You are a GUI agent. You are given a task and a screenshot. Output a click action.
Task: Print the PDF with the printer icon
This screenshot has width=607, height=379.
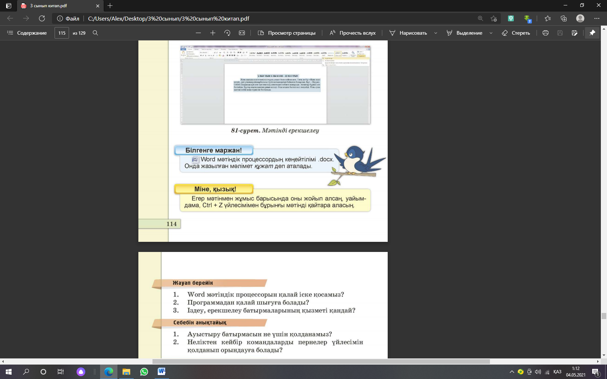coord(546,33)
